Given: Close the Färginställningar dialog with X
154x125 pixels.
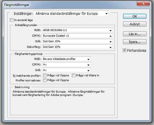Looking at the screenshot, I should [x=143, y=3].
